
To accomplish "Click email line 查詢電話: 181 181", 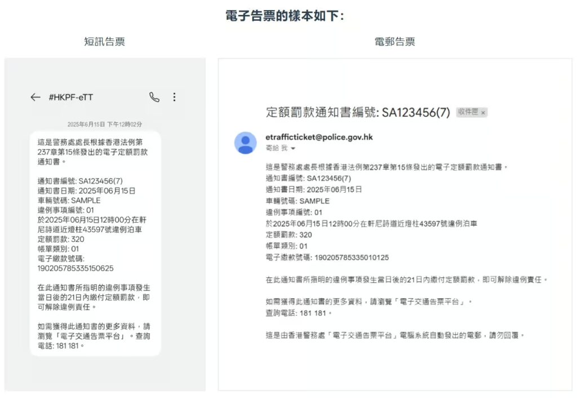I will pyautogui.click(x=299, y=313).
